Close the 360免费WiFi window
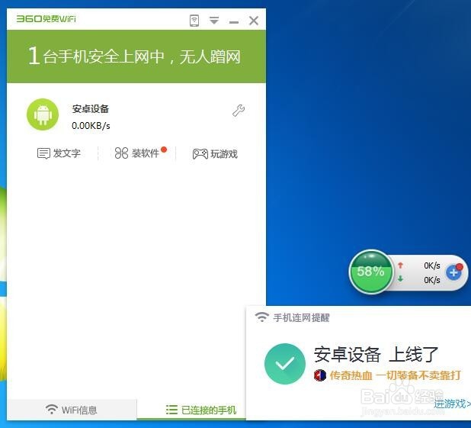471x428 pixels. tap(254, 21)
